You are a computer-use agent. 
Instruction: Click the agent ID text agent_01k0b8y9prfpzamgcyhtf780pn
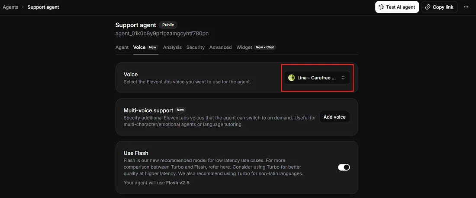pyautogui.click(x=162, y=33)
